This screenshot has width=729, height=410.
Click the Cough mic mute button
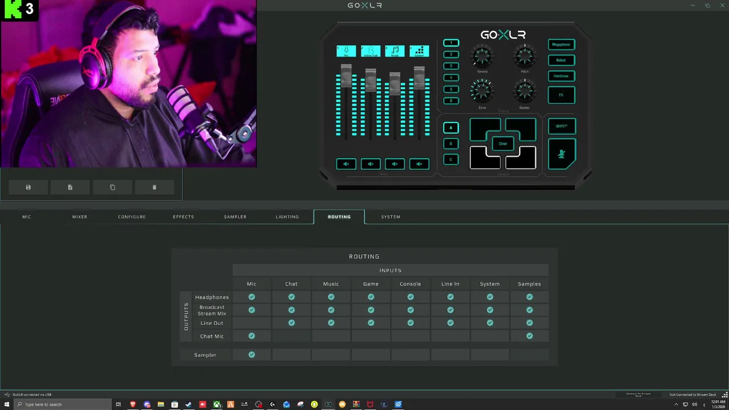click(x=562, y=154)
